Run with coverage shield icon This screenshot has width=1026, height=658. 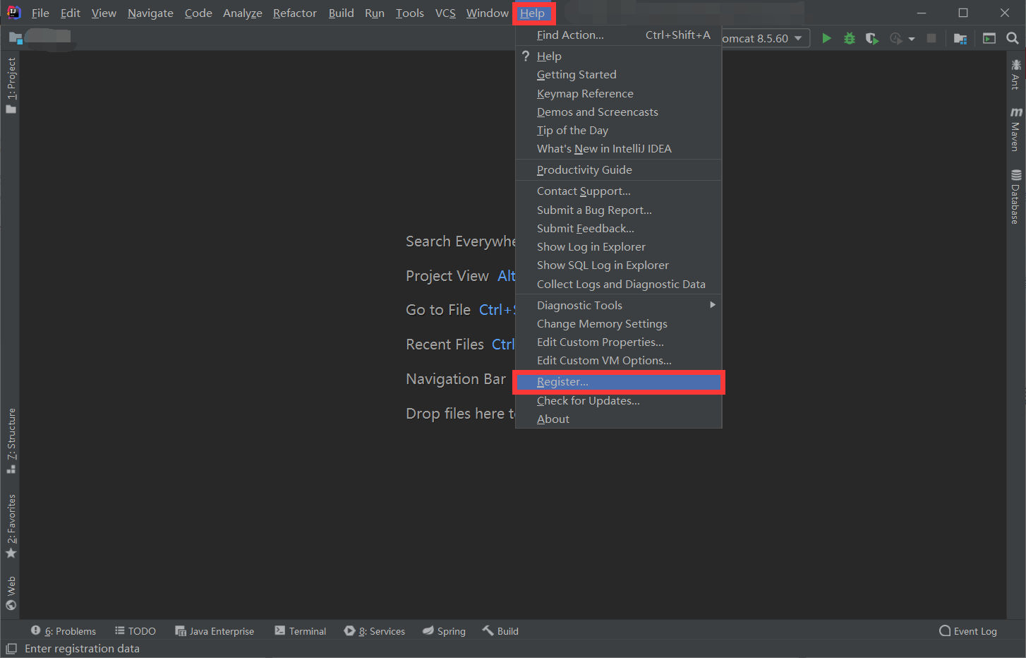[872, 38]
